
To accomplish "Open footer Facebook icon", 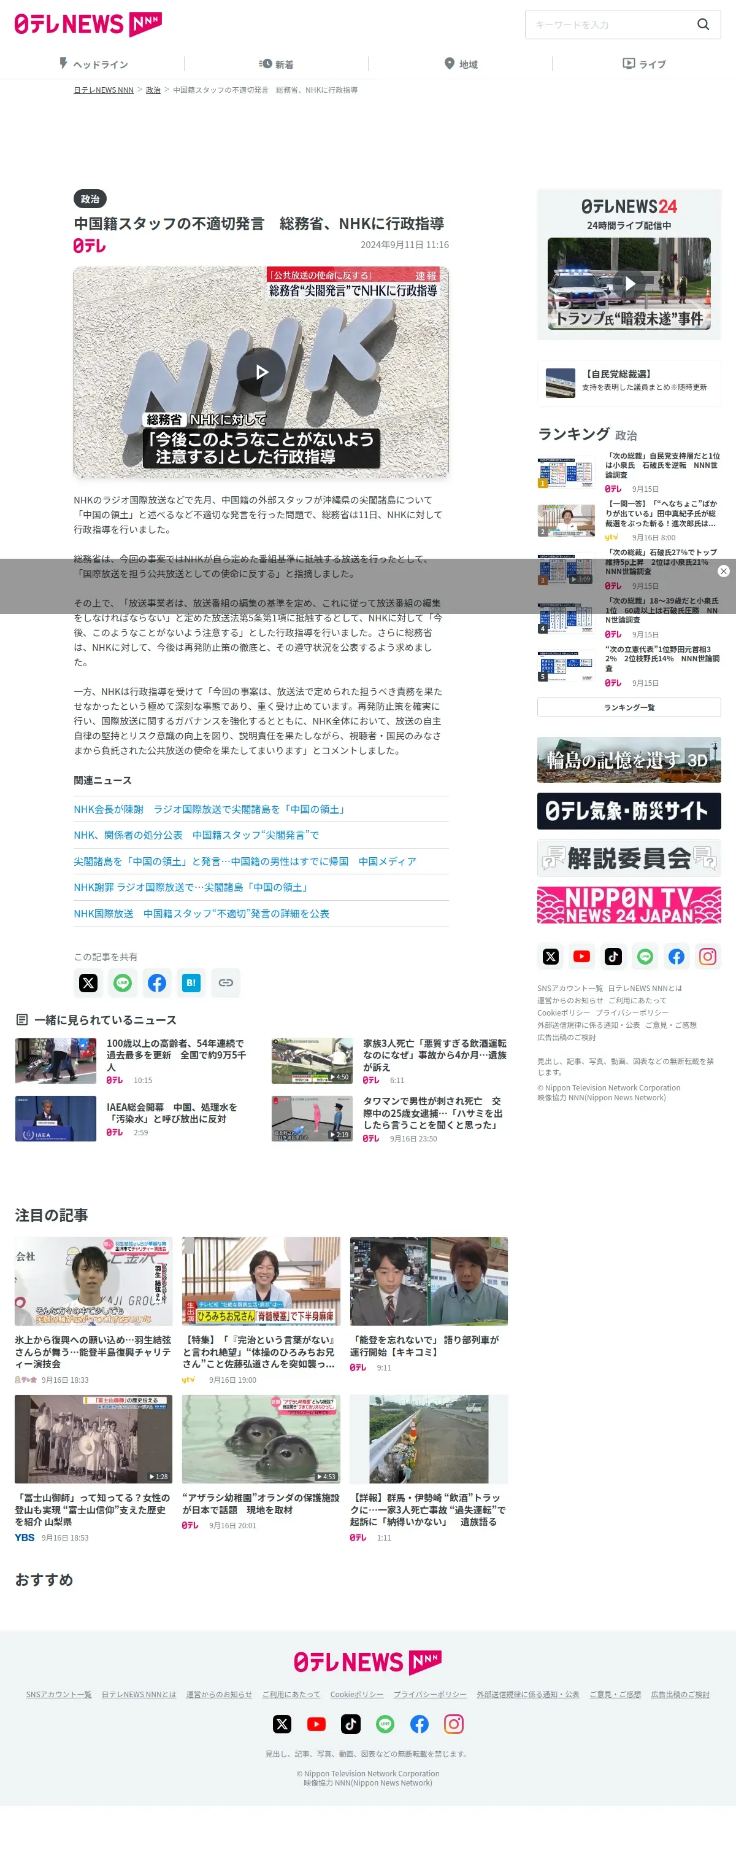I will click(x=419, y=1724).
